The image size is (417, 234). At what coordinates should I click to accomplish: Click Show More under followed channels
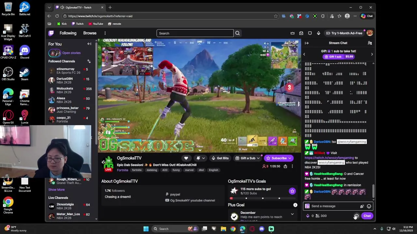pos(56,190)
